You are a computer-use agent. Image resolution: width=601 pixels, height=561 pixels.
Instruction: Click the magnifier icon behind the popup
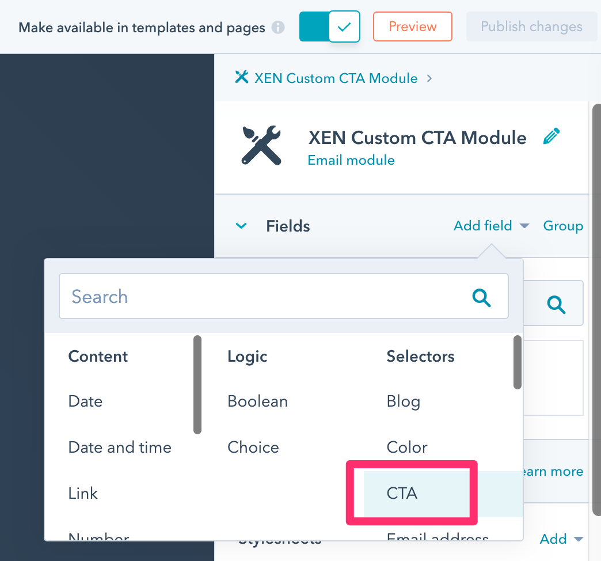pyautogui.click(x=556, y=305)
